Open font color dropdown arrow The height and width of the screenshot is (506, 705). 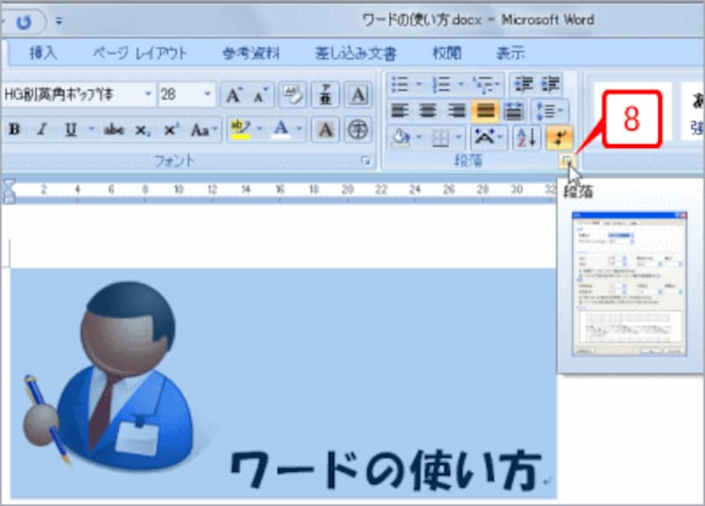pyautogui.click(x=299, y=129)
